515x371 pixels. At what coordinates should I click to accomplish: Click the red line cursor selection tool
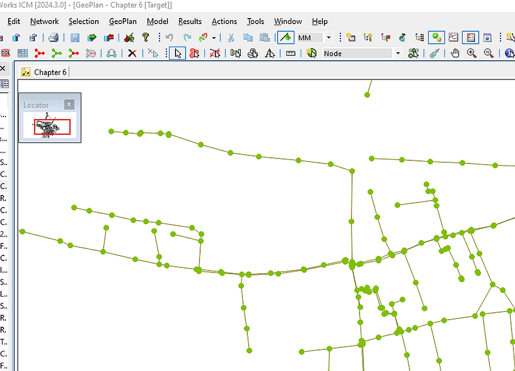coord(215,53)
